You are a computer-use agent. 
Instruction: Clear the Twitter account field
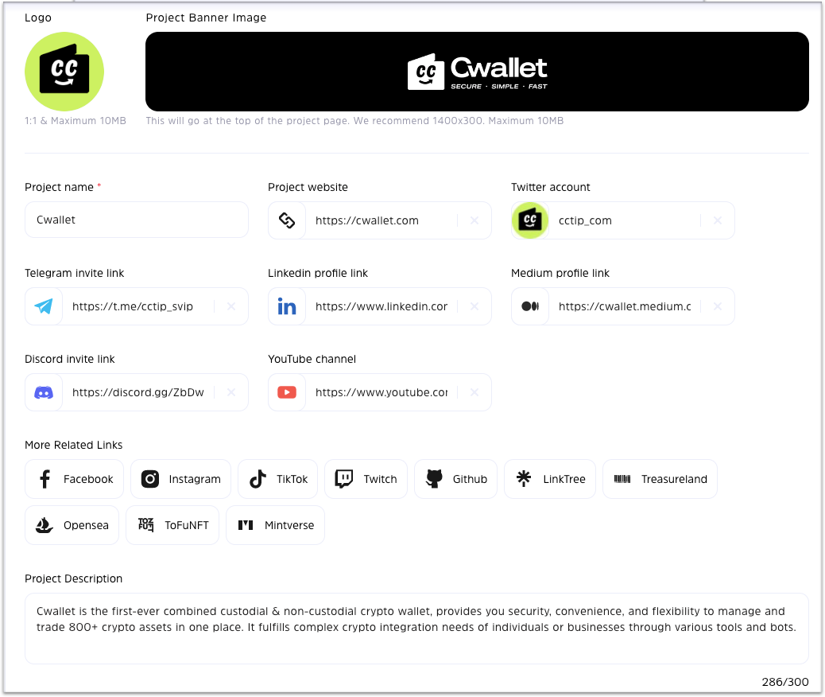[x=718, y=220]
